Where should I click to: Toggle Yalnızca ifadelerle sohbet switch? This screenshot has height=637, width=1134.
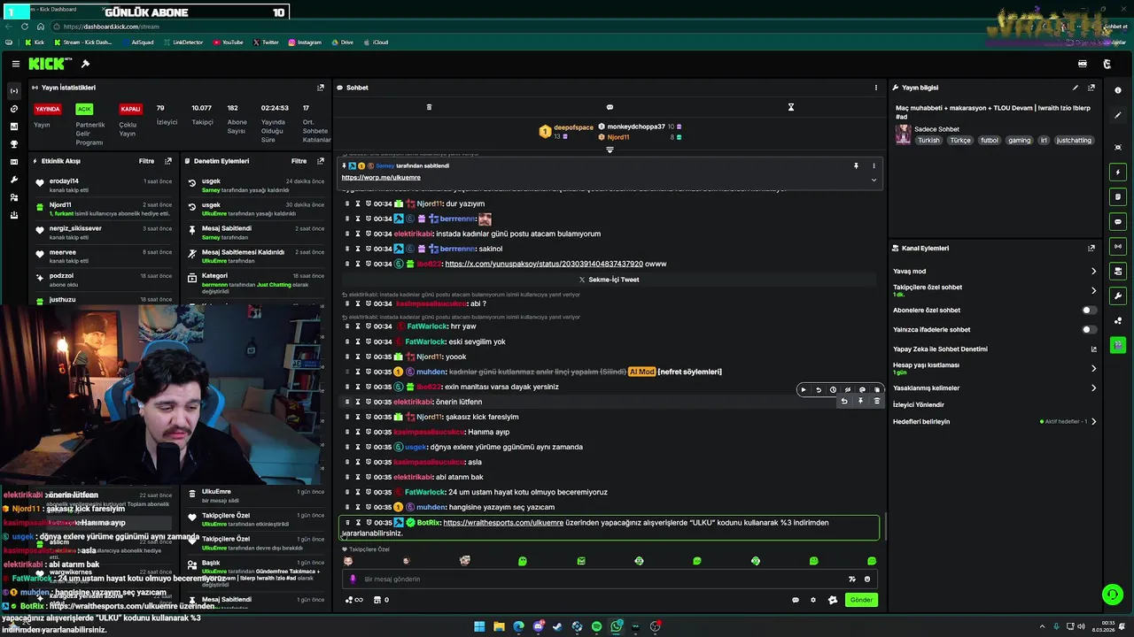[x=1089, y=330]
